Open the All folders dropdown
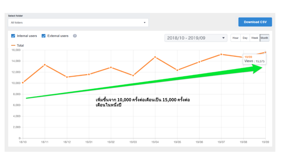Viewport: 281px width, 158px height. click(78, 23)
